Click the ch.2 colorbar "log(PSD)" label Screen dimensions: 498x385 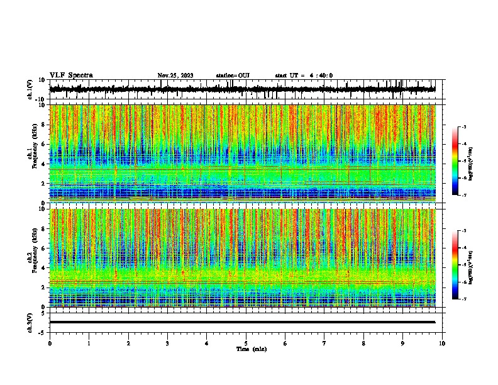[x=470, y=268]
